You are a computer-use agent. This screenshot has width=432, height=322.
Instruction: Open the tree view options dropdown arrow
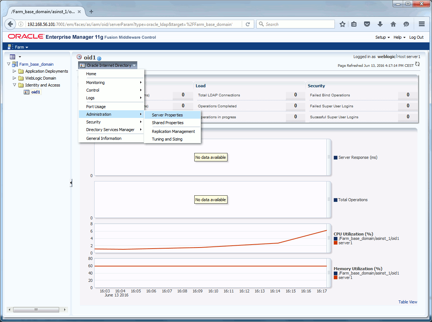click(20, 57)
